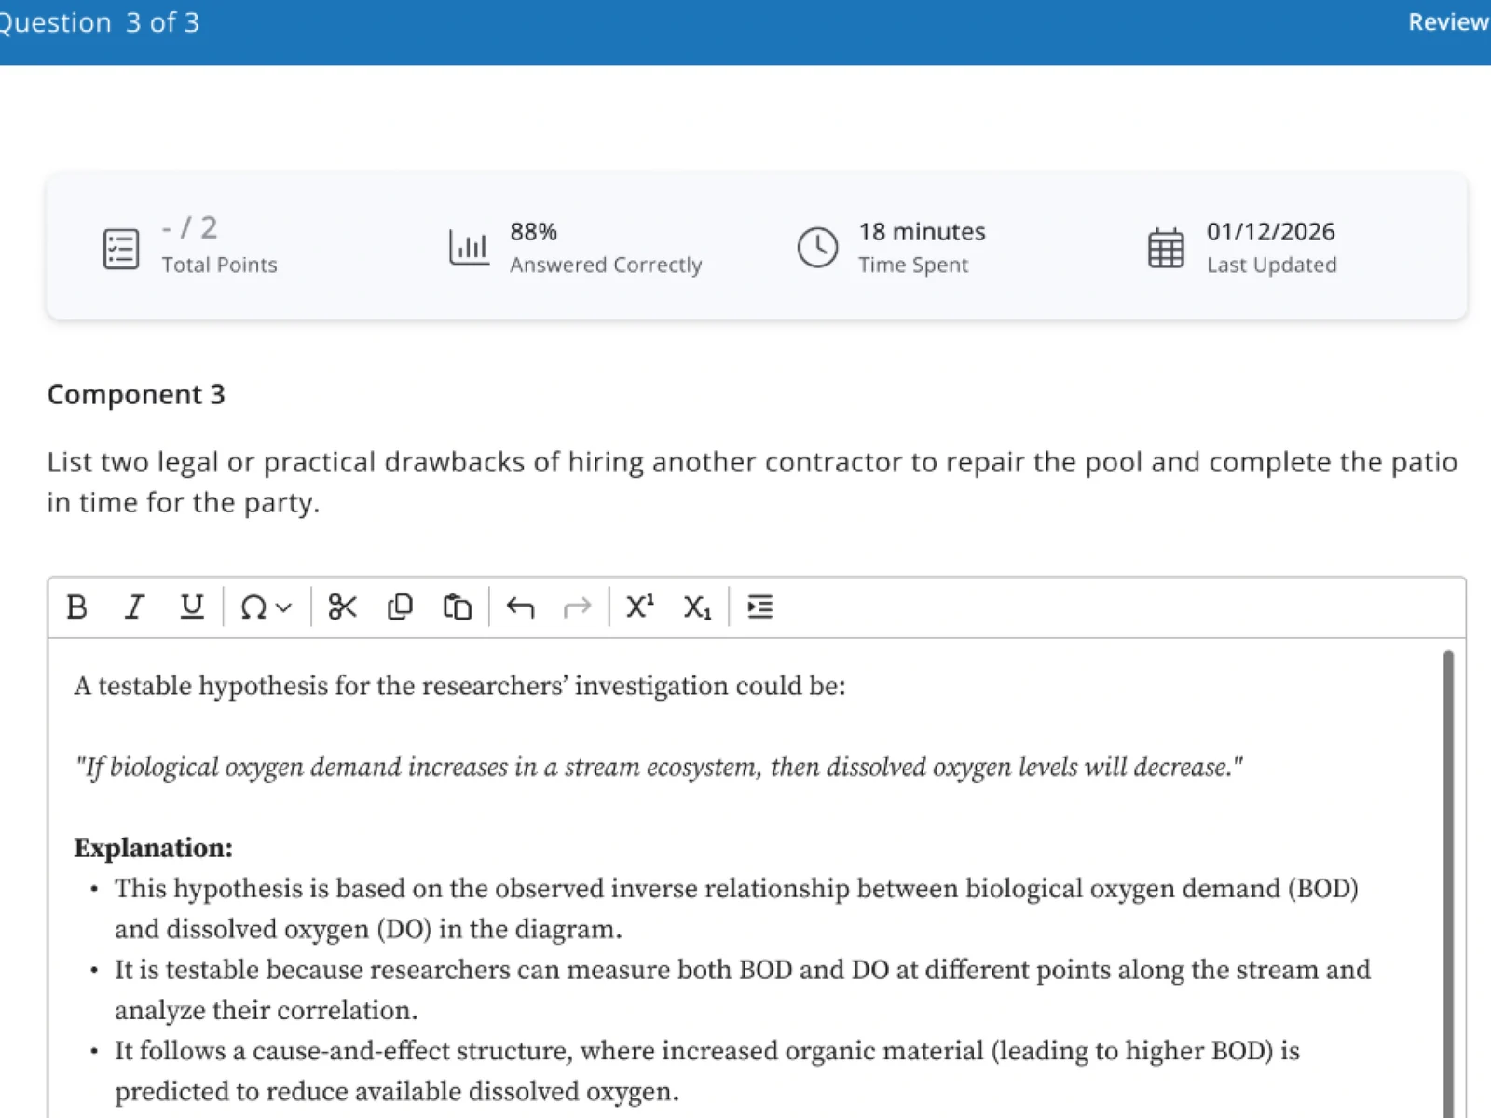Increase indent of the paragraph
This screenshot has width=1491, height=1118.
tap(760, 607)
